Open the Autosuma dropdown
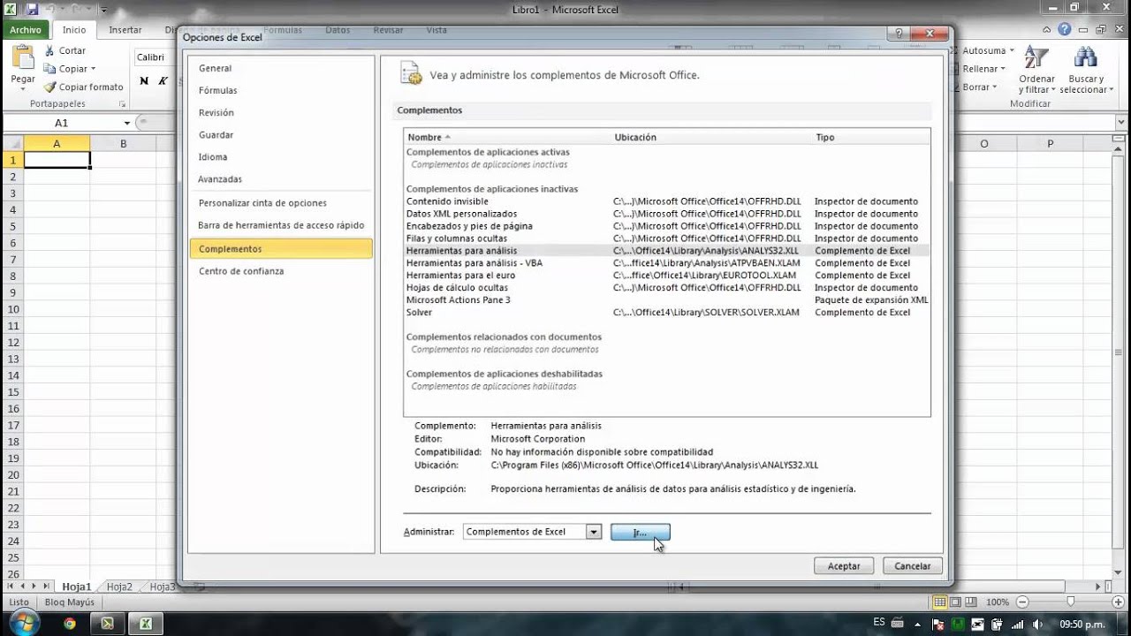Screen dimensions: 1131x636 coord(1013,50)
